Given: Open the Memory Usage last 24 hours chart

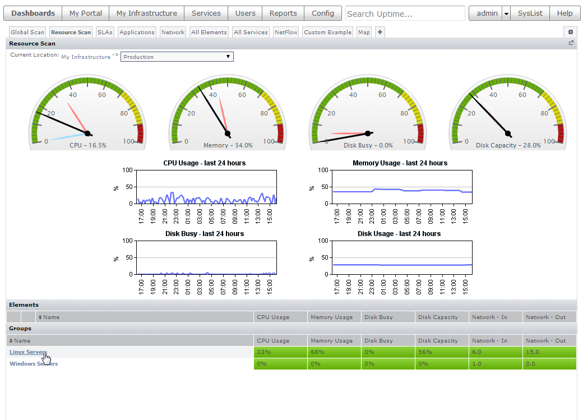Looking at the screenshot, I should coord(402,187).
